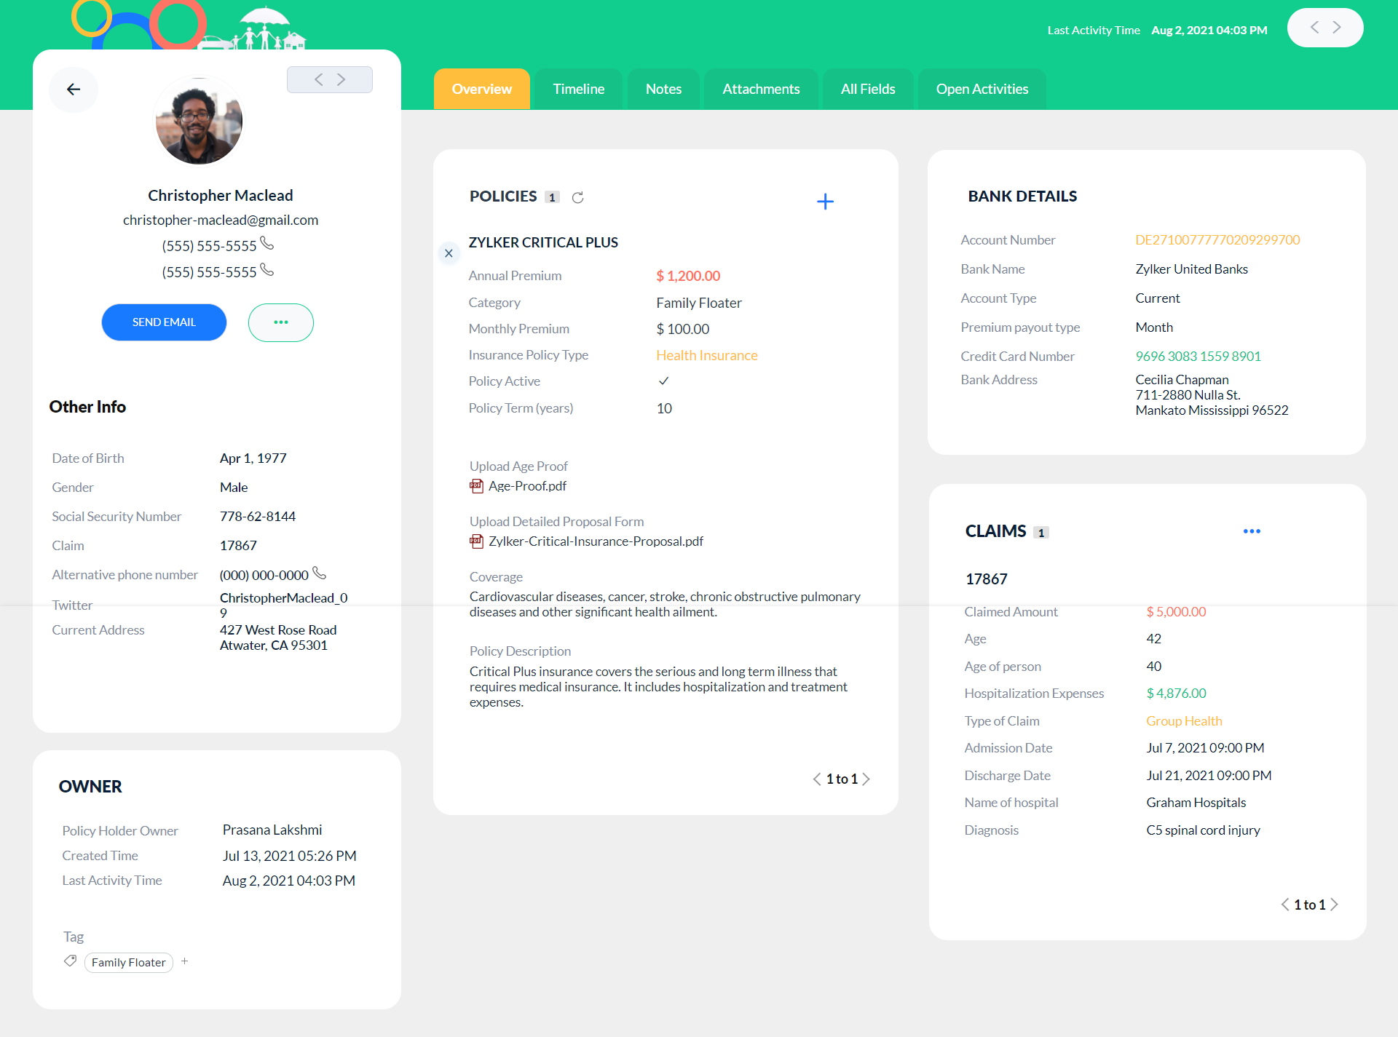Open the Age-Proof.pdf file

tap(526, 486)
